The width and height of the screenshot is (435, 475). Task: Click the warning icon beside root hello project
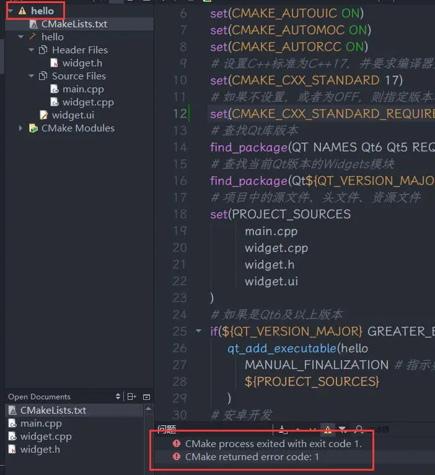22,11
